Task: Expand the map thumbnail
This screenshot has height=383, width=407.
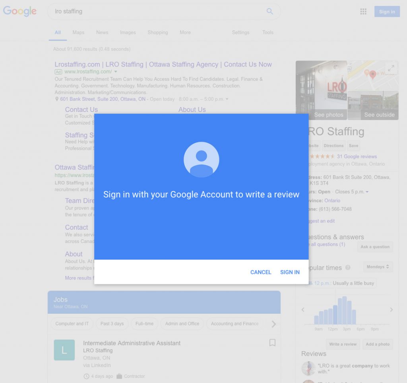Action: tap(391, 68)
